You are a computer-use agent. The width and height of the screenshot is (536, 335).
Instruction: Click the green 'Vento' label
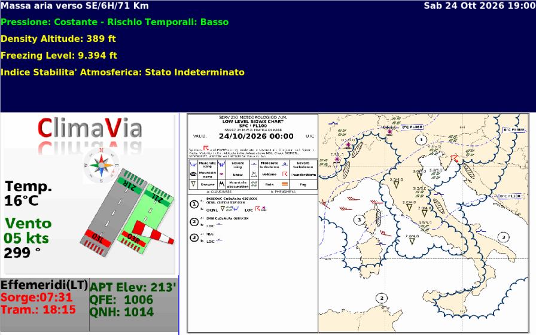tap(28, 224)
